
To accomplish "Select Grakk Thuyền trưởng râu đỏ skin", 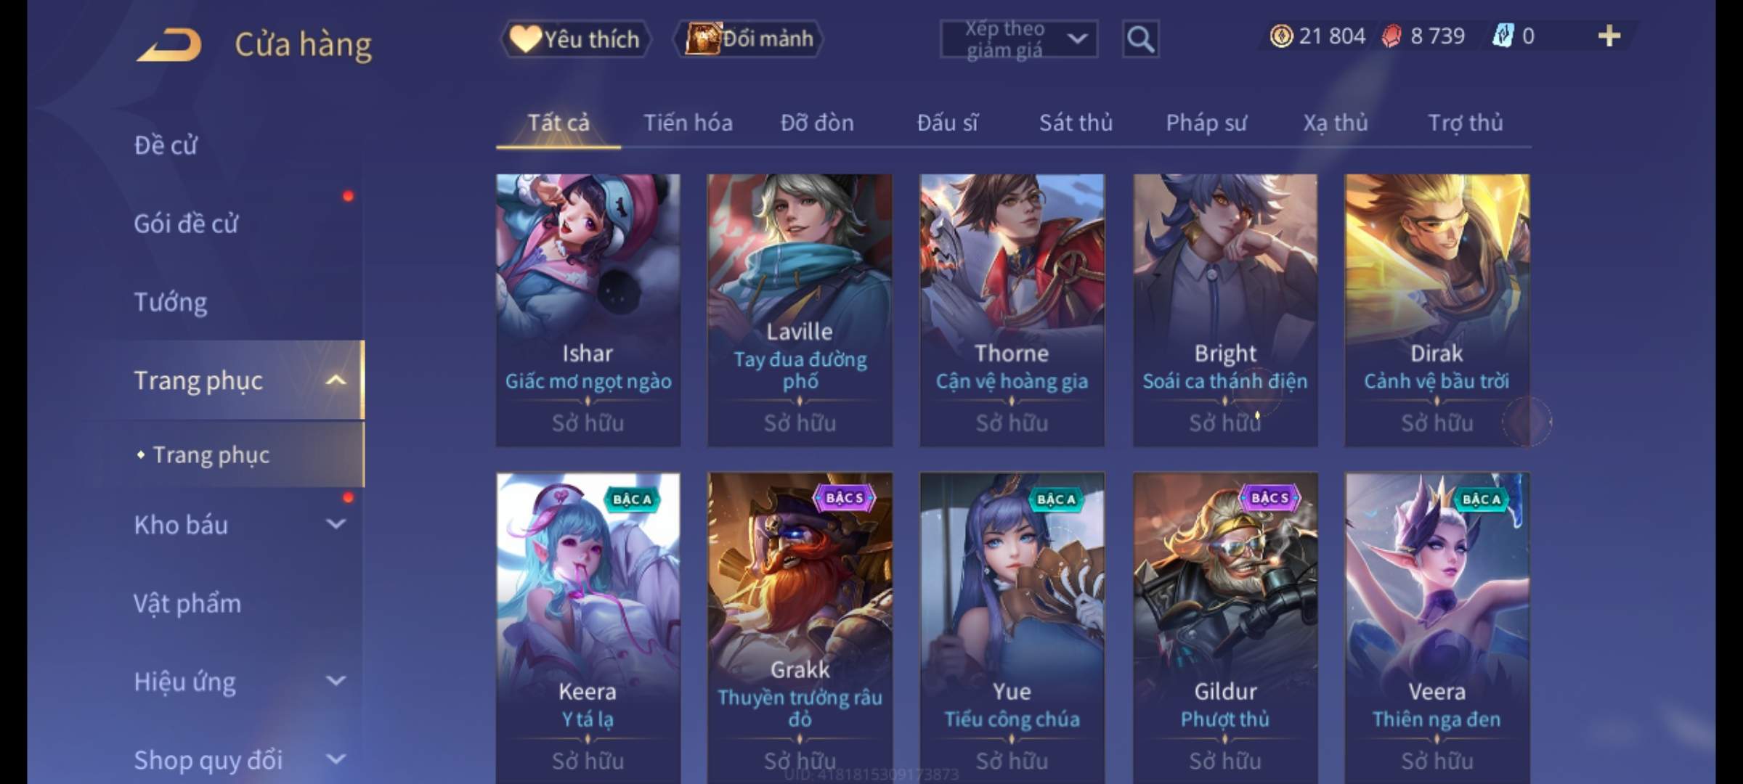I will point(800,629).
